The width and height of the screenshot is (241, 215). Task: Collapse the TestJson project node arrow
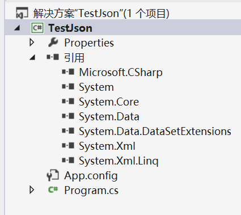[x=17, y=28]
